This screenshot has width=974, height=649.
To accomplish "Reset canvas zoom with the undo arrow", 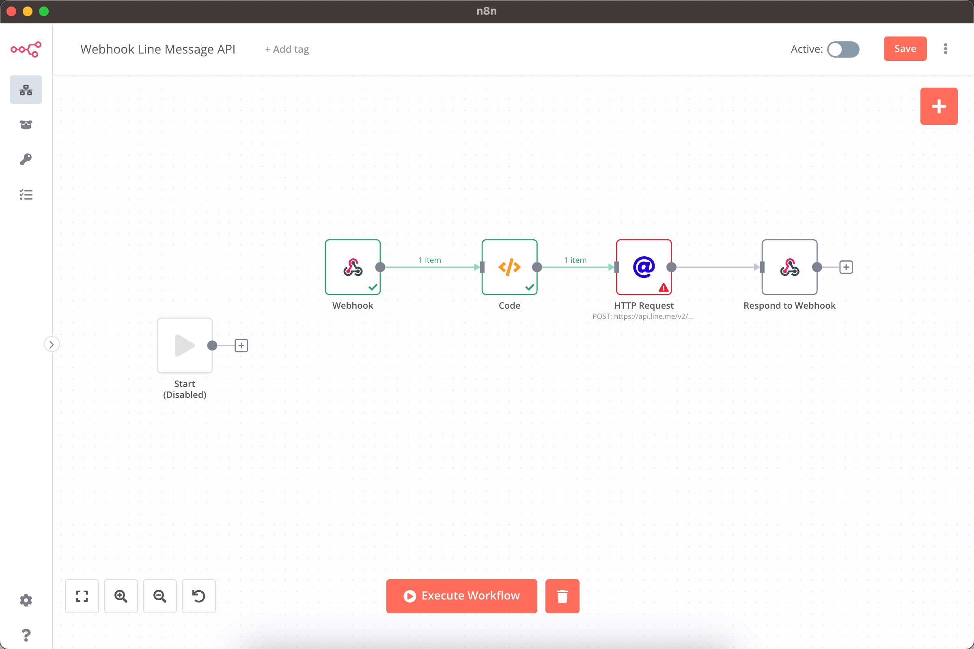I will [198, 596].
